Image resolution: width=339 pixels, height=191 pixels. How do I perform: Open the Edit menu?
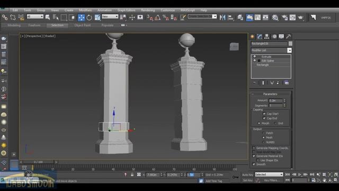15,10
